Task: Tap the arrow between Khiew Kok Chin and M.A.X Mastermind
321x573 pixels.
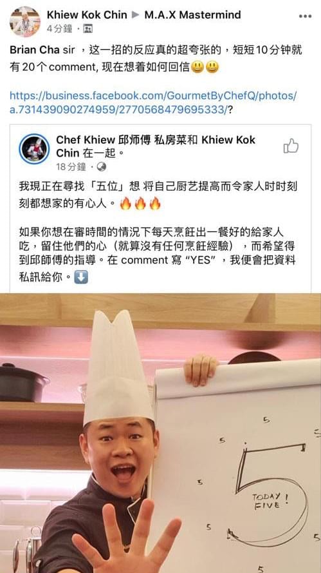Action: point(136,15)
